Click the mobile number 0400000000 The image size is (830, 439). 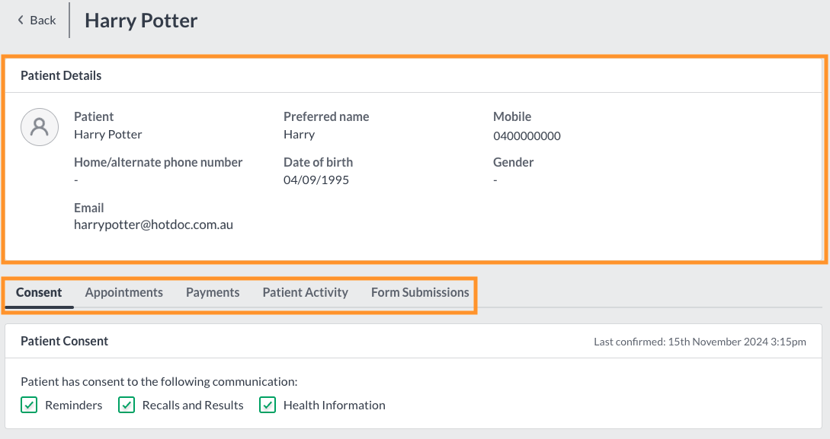click(x=527, y=135)
